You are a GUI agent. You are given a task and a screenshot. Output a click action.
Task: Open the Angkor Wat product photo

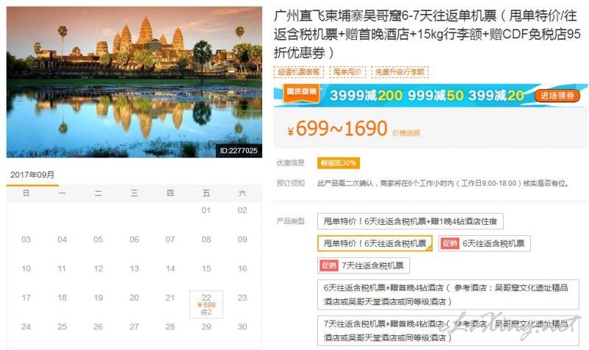coord(134,82)
